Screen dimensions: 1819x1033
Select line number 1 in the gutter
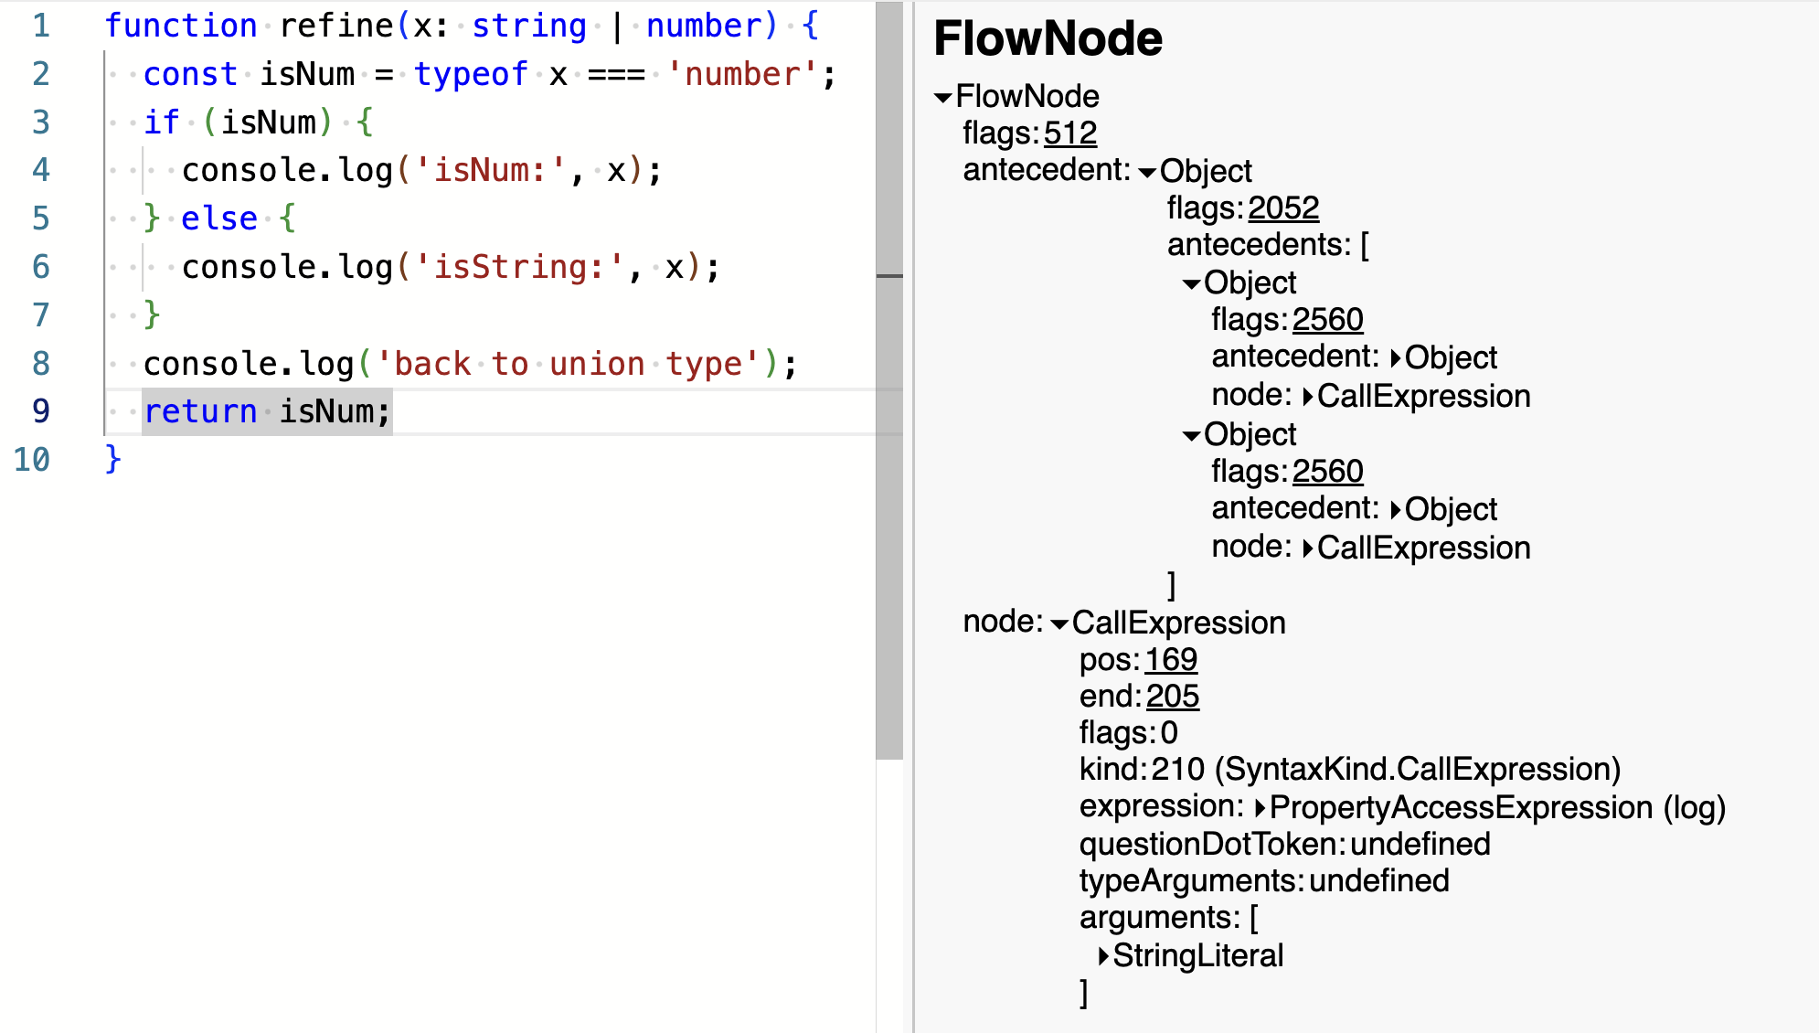[41, 26]
